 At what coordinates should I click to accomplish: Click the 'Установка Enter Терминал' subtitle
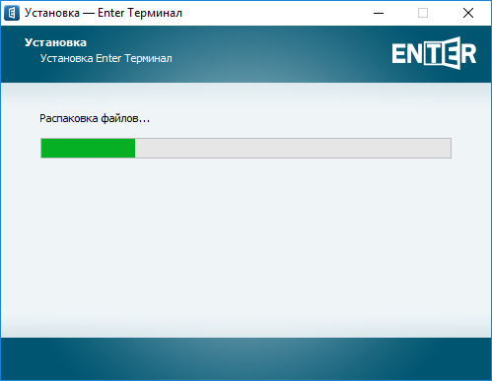(105, 58)
